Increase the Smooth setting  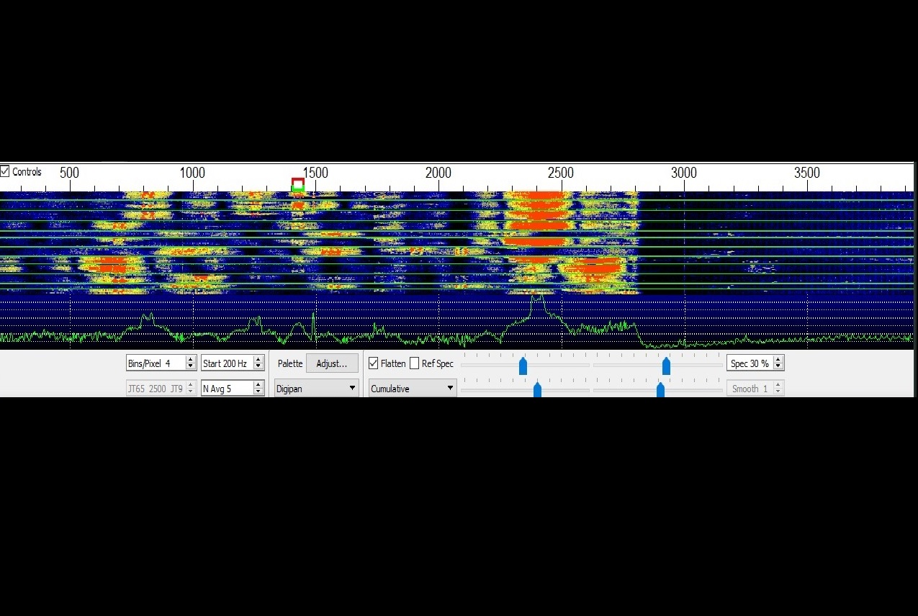coord(778,384)
